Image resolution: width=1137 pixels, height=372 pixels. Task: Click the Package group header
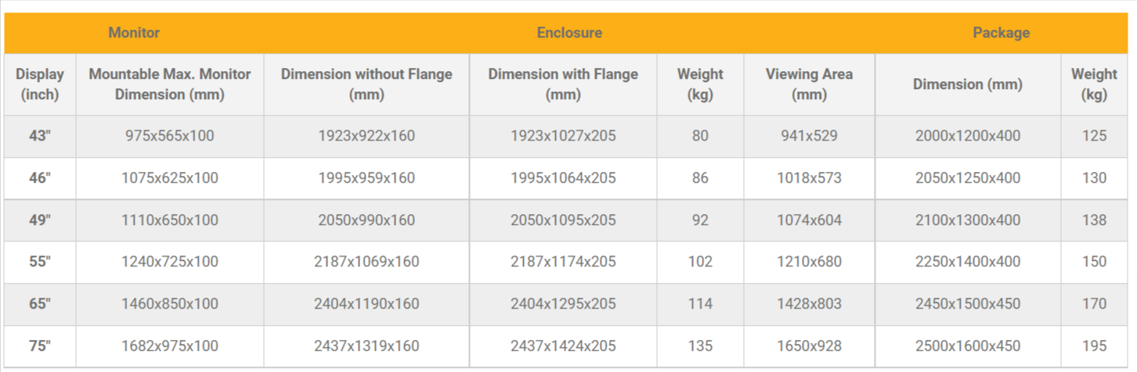1001,33
